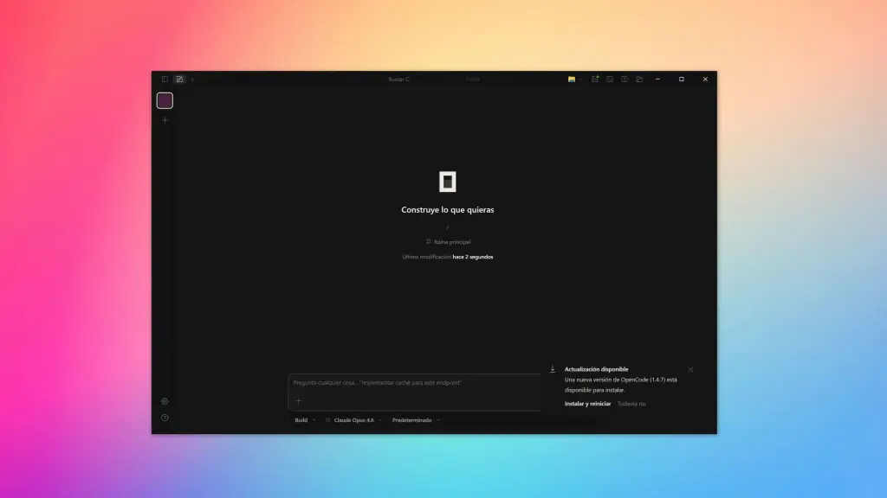
Task: Open the project folder icon in the titlebar
Action: pyautogui.click(x=572, y=79)
